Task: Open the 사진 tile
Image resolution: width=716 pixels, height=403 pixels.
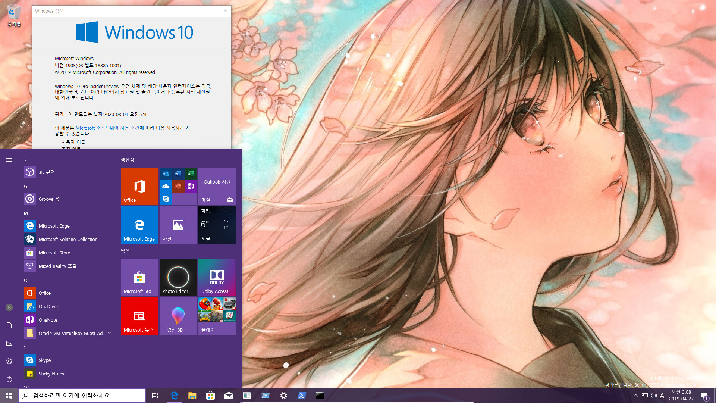Action: 178,225
